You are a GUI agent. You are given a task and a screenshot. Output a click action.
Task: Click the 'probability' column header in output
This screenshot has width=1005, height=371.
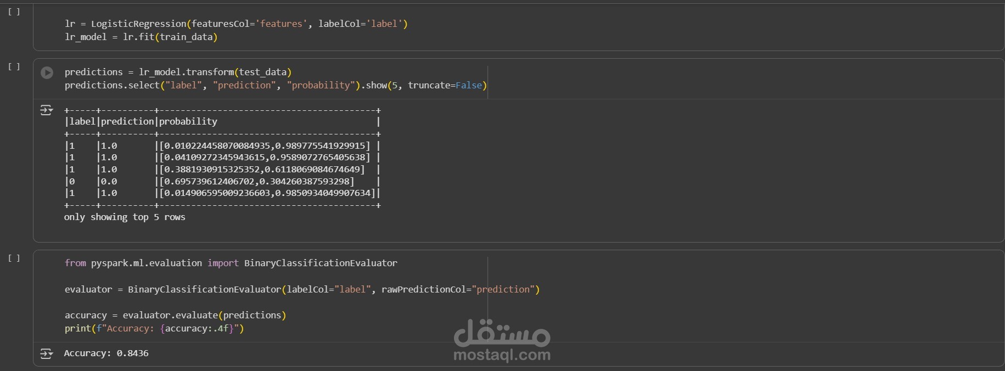point(188,121)
